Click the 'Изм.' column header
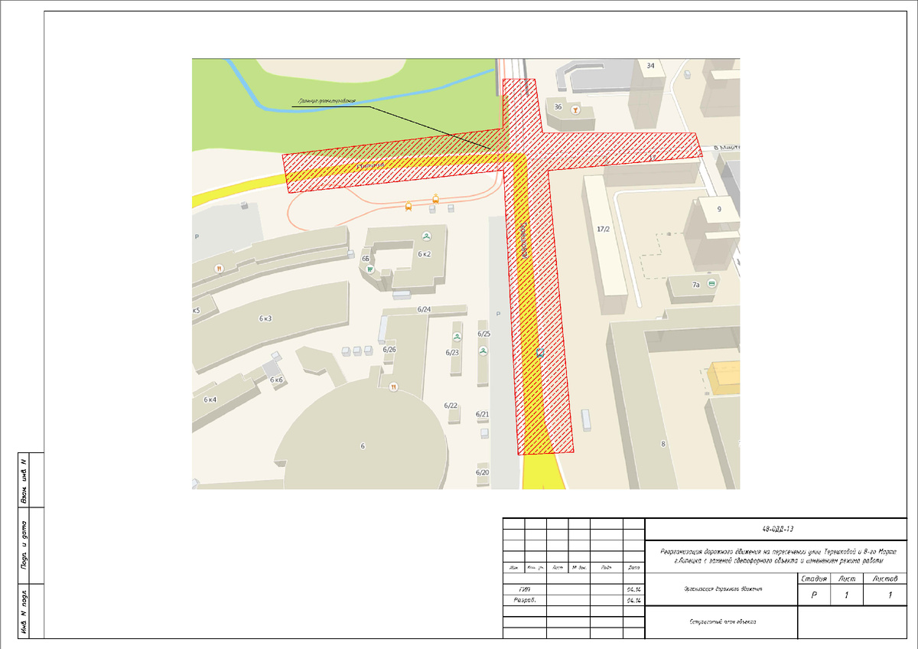 tap(513, 568)
